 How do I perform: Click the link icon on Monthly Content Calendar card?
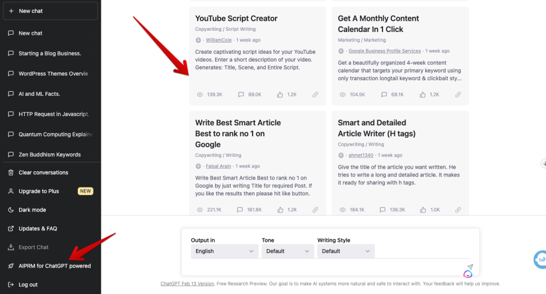tap(458, 95)
